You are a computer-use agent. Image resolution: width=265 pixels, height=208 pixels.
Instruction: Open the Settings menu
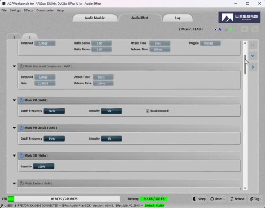[15, 10]
